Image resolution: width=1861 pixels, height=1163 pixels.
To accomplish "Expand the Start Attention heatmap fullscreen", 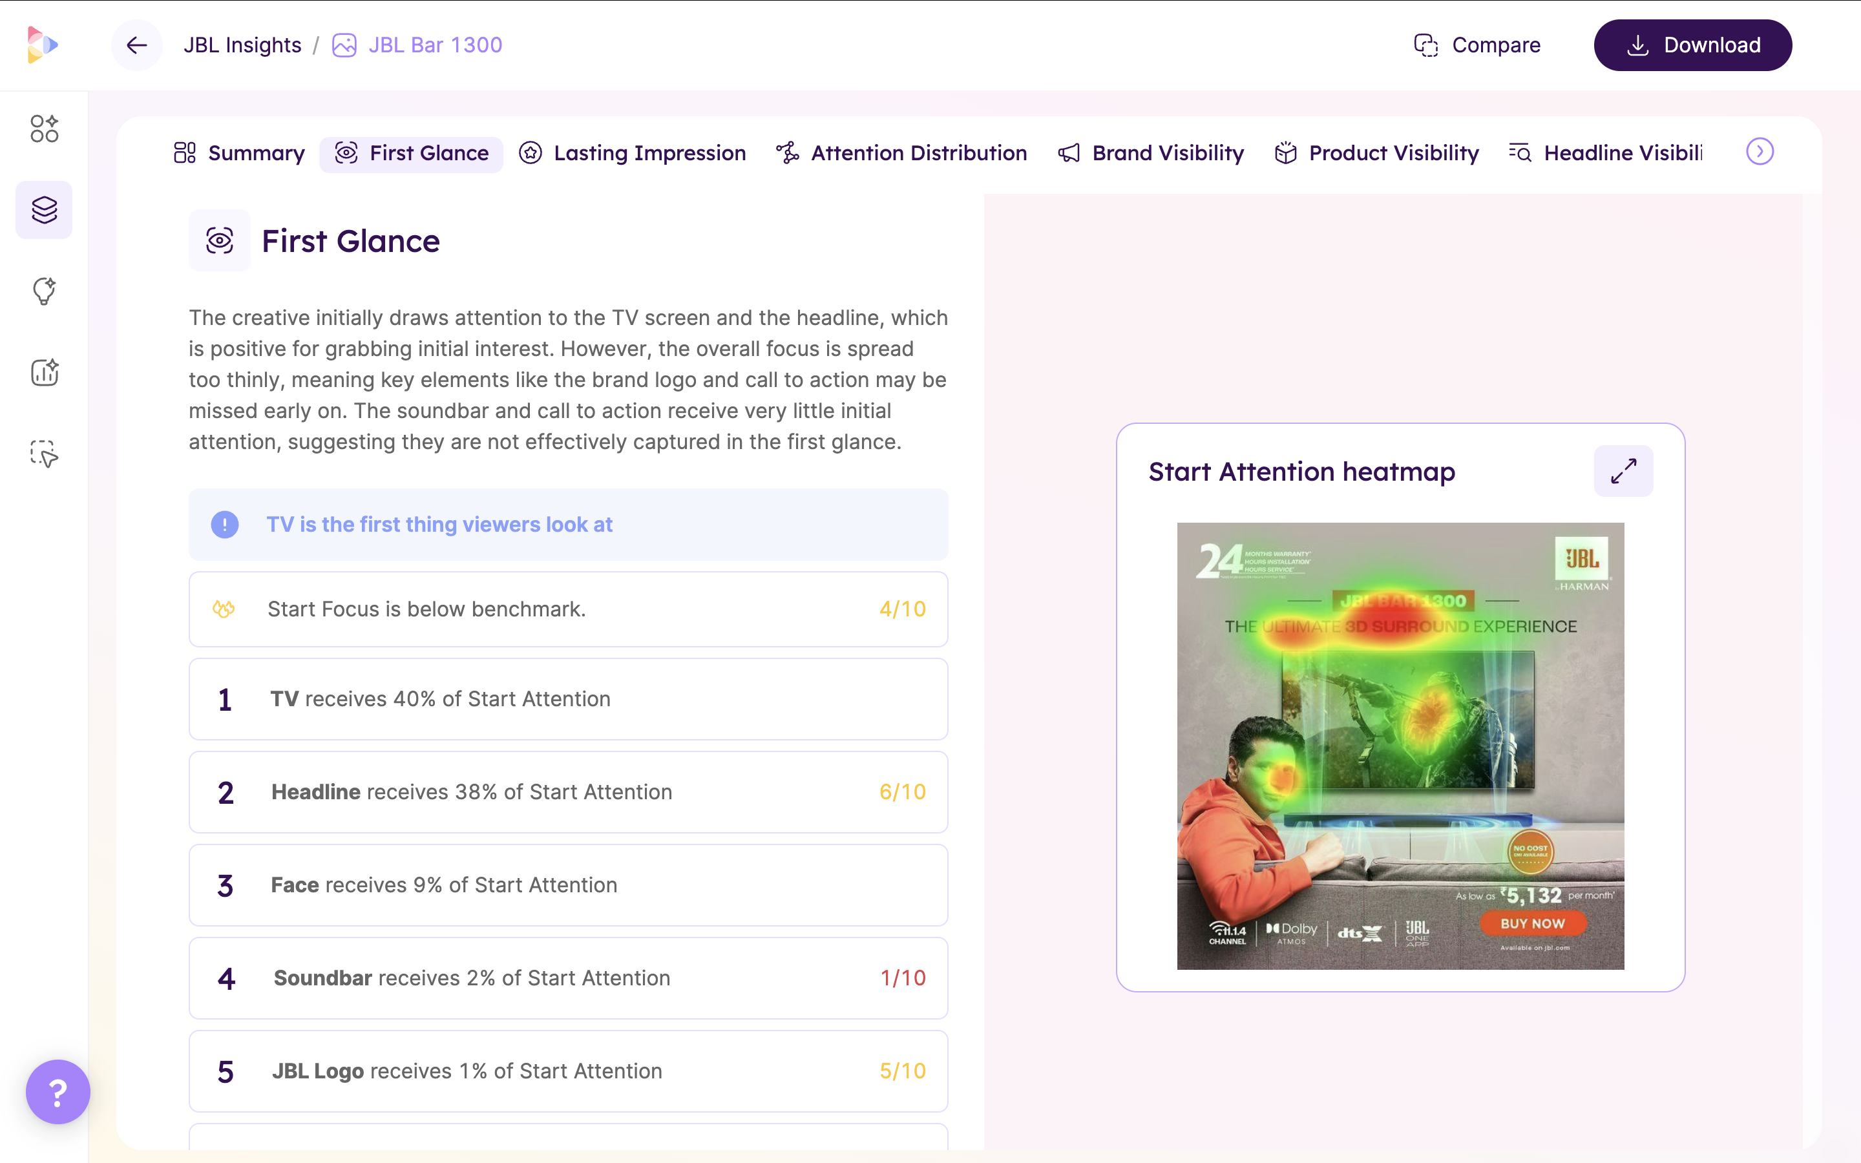I will coord(1623,471).
